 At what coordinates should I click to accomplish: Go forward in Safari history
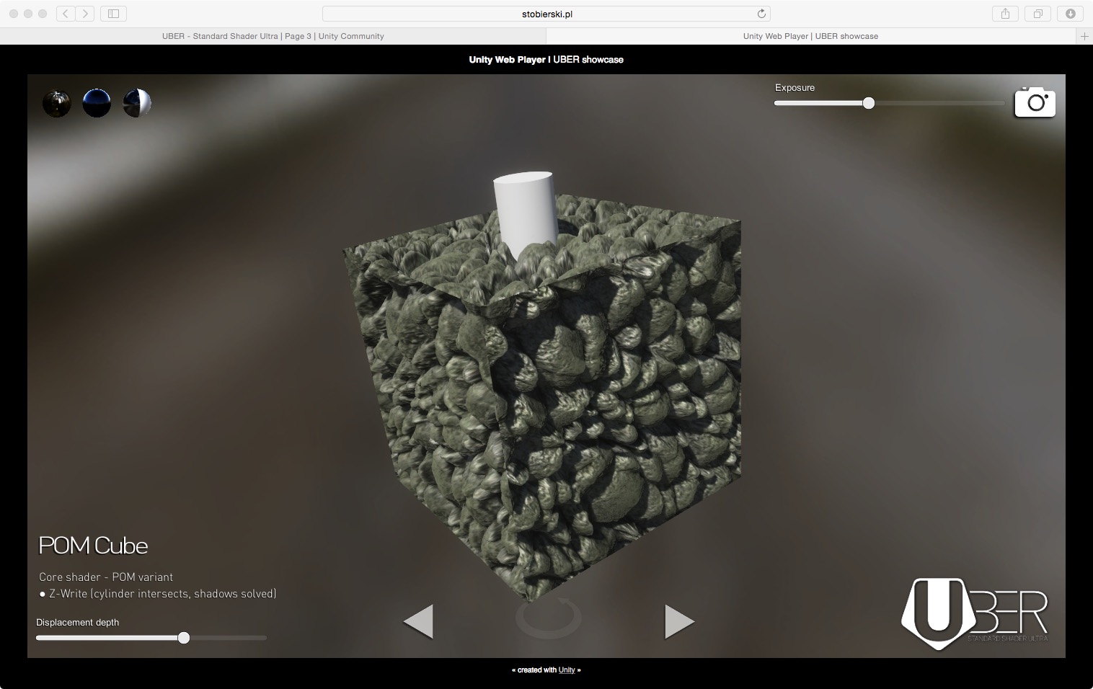point(85,14)
